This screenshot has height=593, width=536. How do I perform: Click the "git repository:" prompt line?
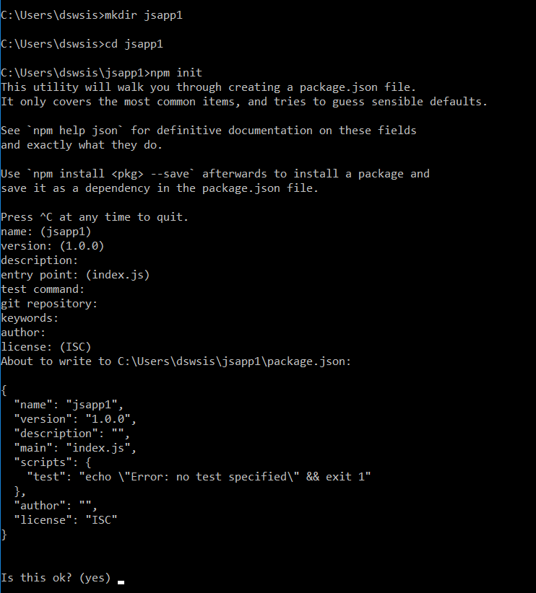click(x=49, y=304)
